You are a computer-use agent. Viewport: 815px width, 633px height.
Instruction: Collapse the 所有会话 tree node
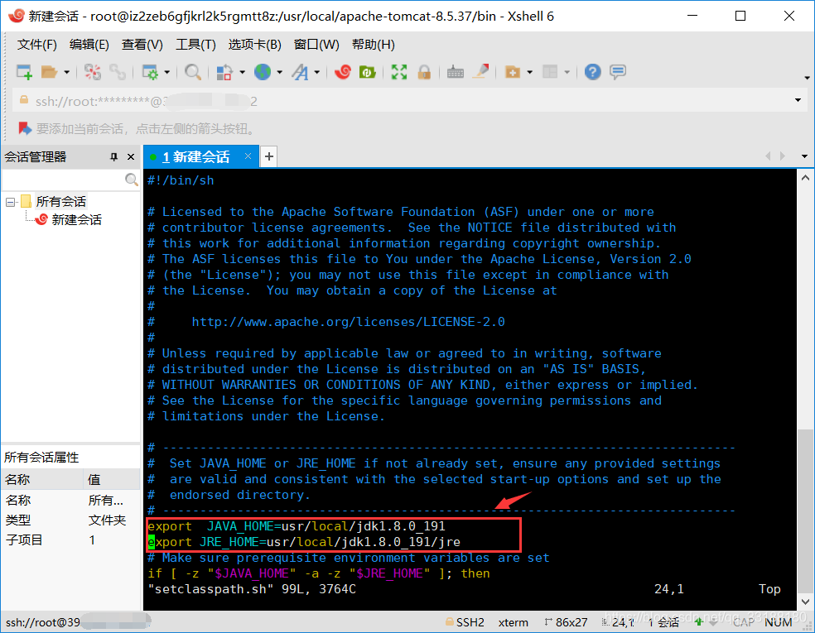coord(10,201)
